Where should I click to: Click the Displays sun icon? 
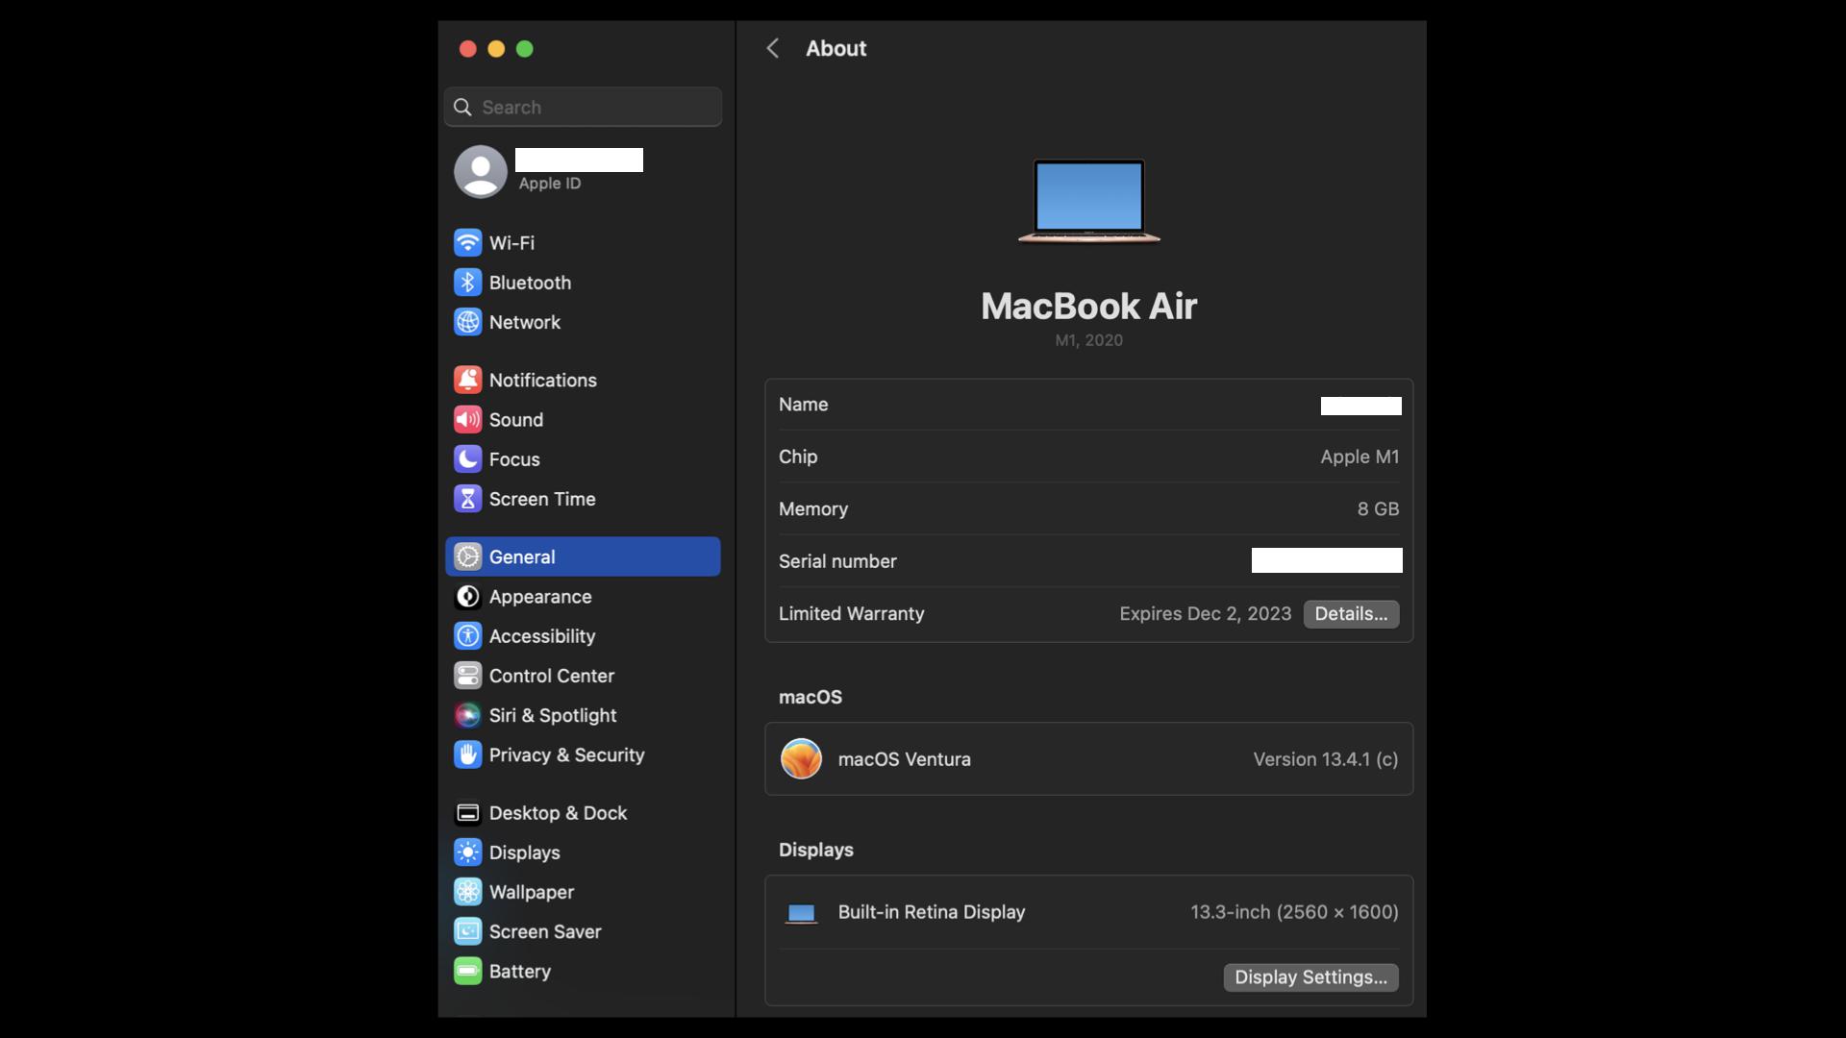(x=467, y=853)
